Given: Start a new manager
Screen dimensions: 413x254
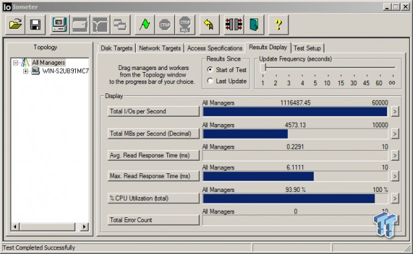Looking at the screenshot, I should (x=59, y=25).
